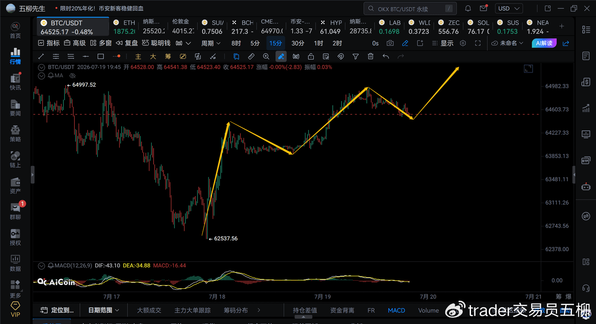This screenshot has width=596, height=324.
Task: Open the 显示 display settings menu
Action: (442, 43)
